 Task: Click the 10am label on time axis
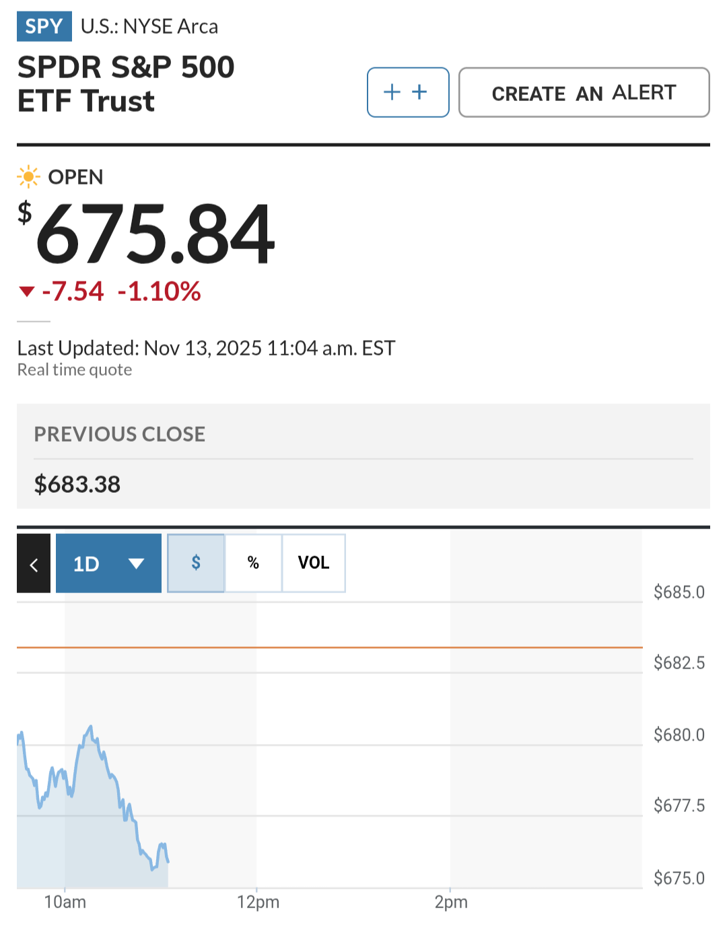(x=65, y=902)
